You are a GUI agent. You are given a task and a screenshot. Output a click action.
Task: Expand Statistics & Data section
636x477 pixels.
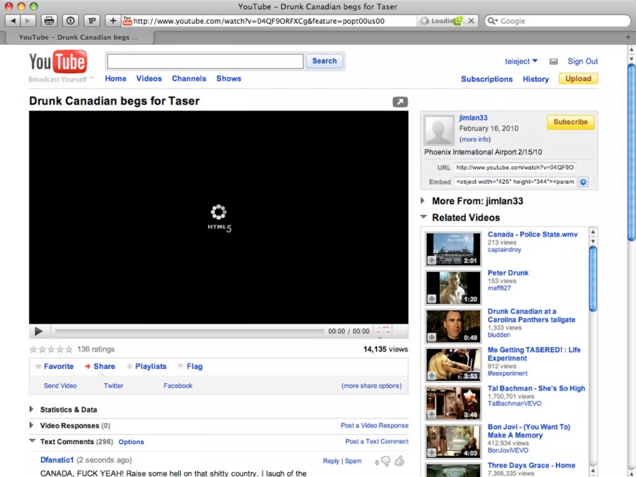click(x=31, y=409)
